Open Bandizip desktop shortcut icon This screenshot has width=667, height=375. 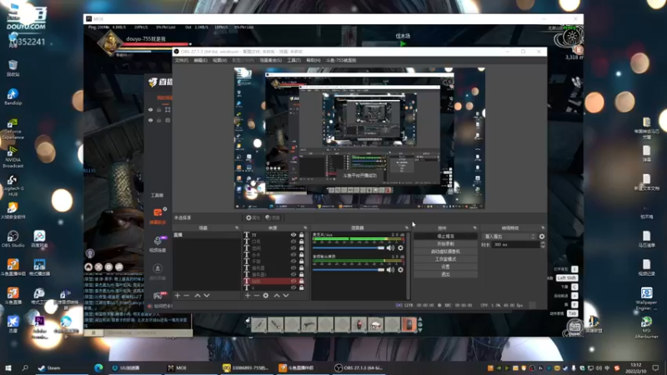click(x=13, y=97)
